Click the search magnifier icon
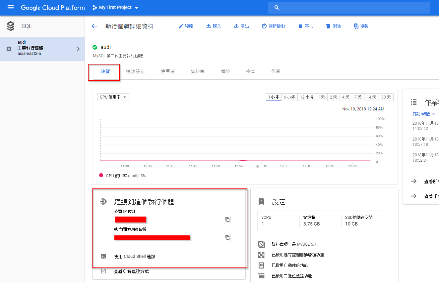439x282 pixels. (x=277, y=8)
